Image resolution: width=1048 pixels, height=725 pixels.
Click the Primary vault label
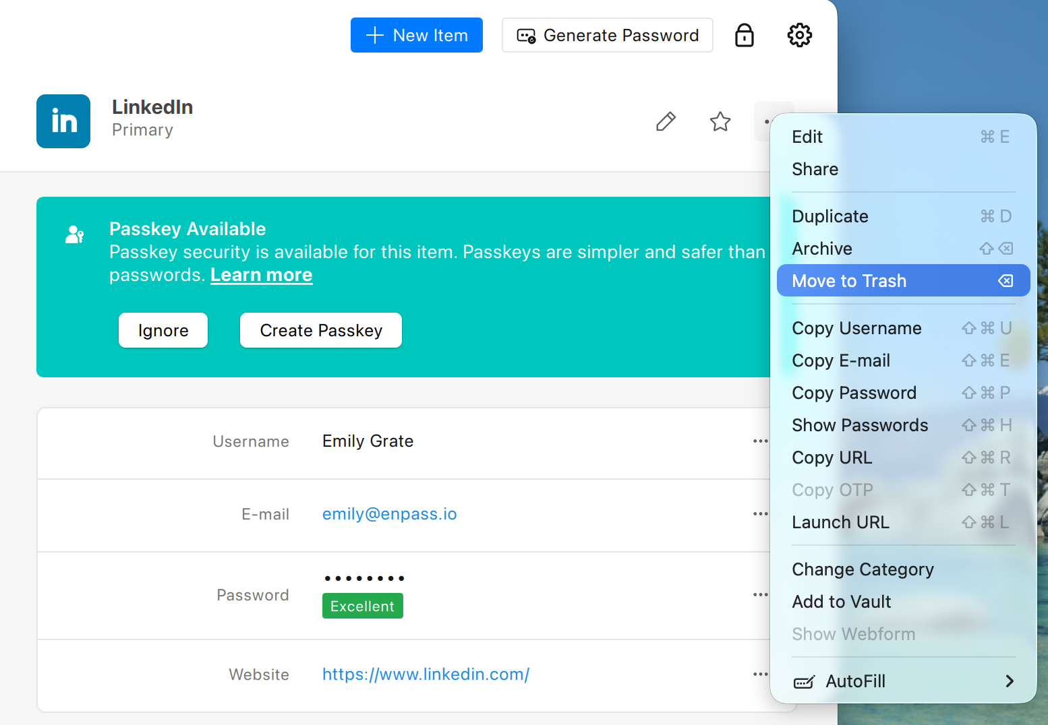click(x=142, y=130)
